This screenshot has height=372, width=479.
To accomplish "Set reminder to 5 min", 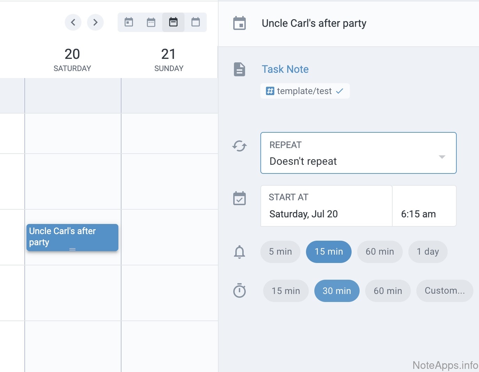I will (x=280, y=252).
